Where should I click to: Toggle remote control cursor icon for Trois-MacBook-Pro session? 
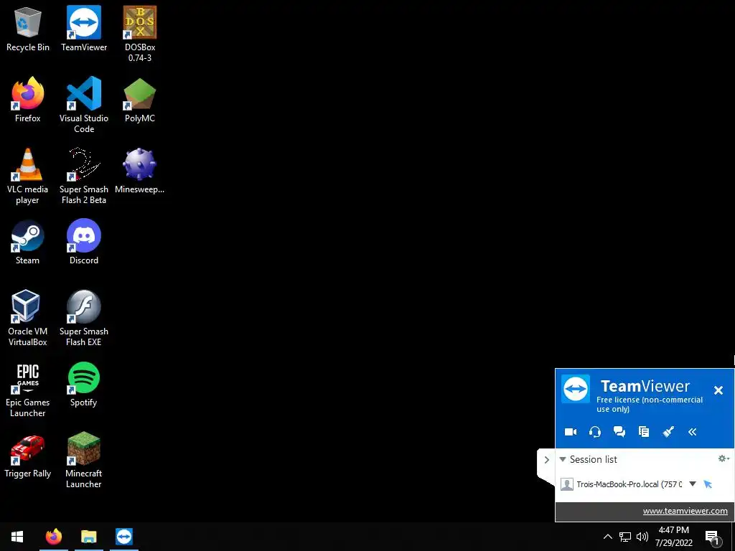(x=708, y=484)
